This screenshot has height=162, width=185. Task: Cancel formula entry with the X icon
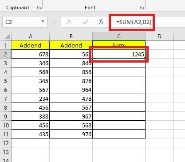tap(69, 22)
